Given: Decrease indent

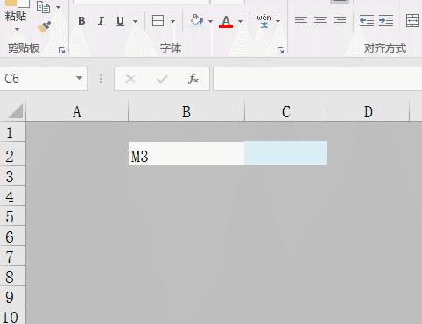Looking at the screenshot, I should [x=367, y=21].
